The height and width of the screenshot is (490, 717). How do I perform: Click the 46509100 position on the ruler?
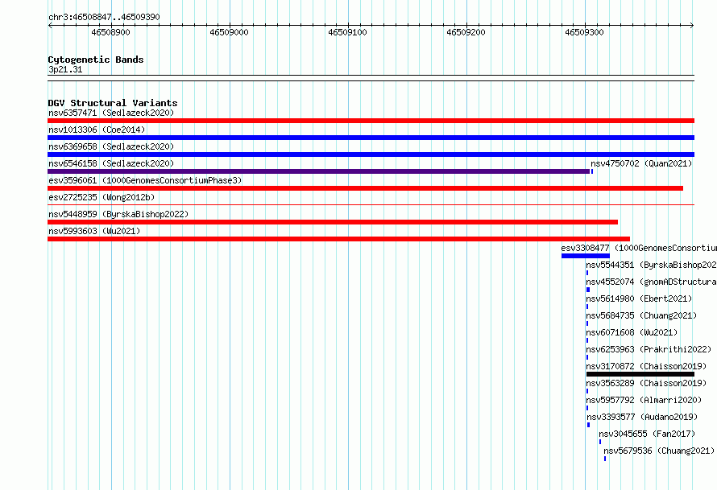click(x=347, y=32)
